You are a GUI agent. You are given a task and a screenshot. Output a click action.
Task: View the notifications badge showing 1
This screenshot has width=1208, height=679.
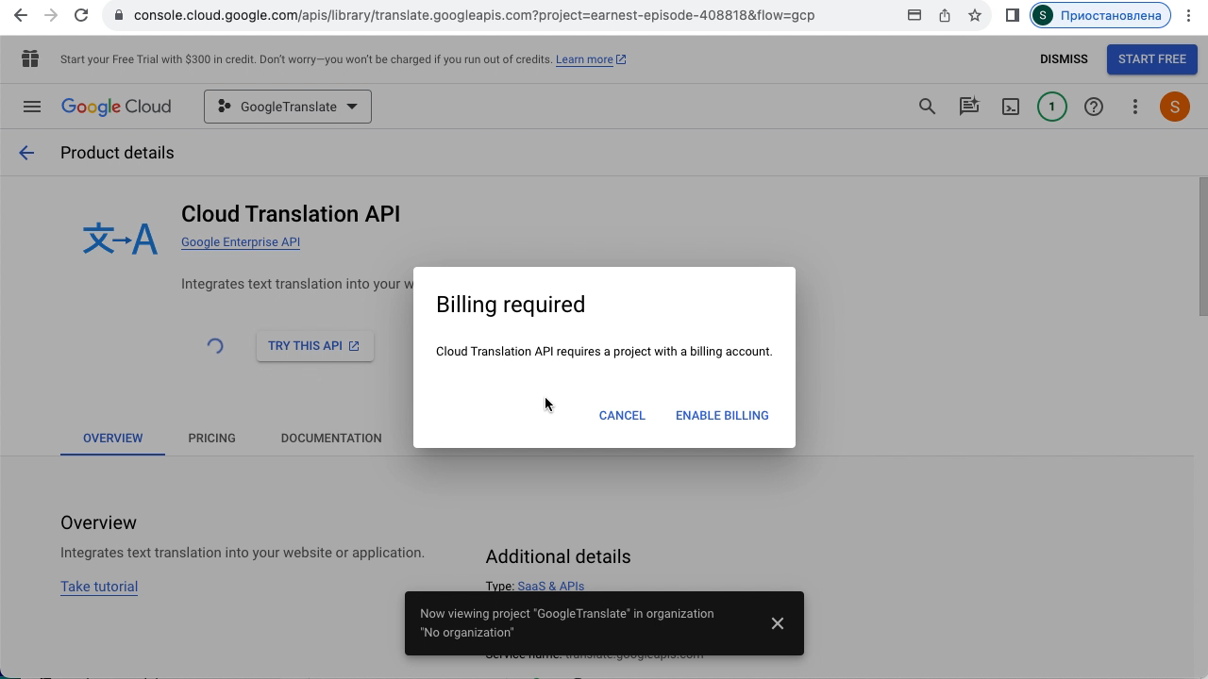(x=1051, y=107)
